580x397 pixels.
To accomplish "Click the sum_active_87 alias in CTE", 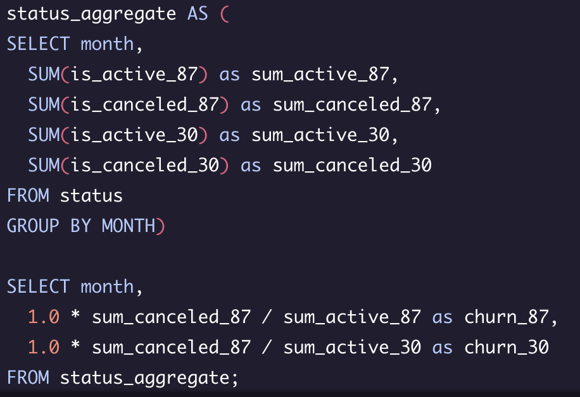I will (x=320, y=74).
